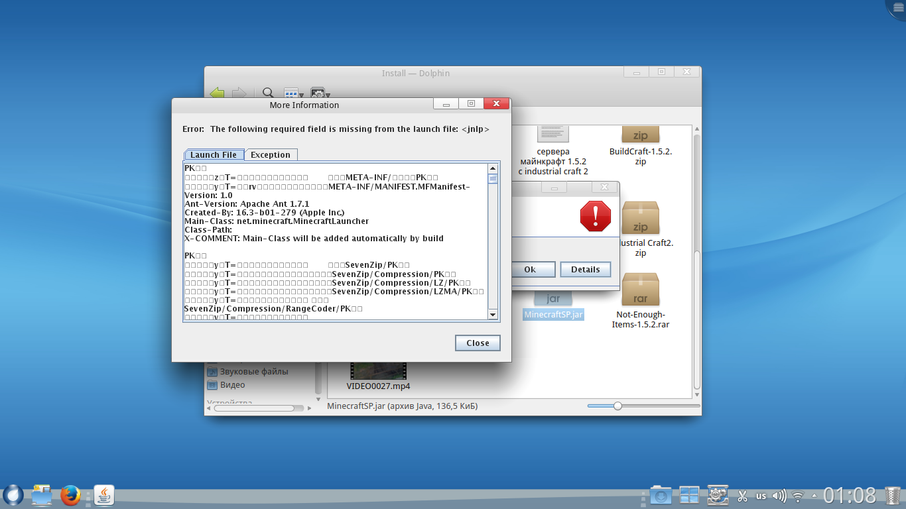
Task: Open the clipboard (scissors) tray icon
Action: pos(743,496)
